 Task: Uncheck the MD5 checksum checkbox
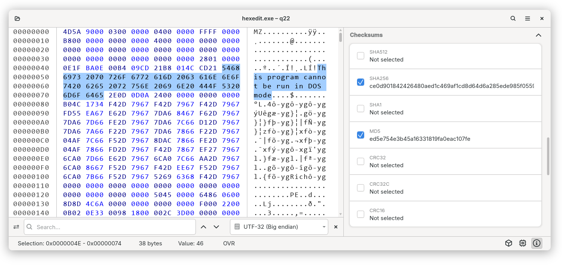tap(361, 135)
